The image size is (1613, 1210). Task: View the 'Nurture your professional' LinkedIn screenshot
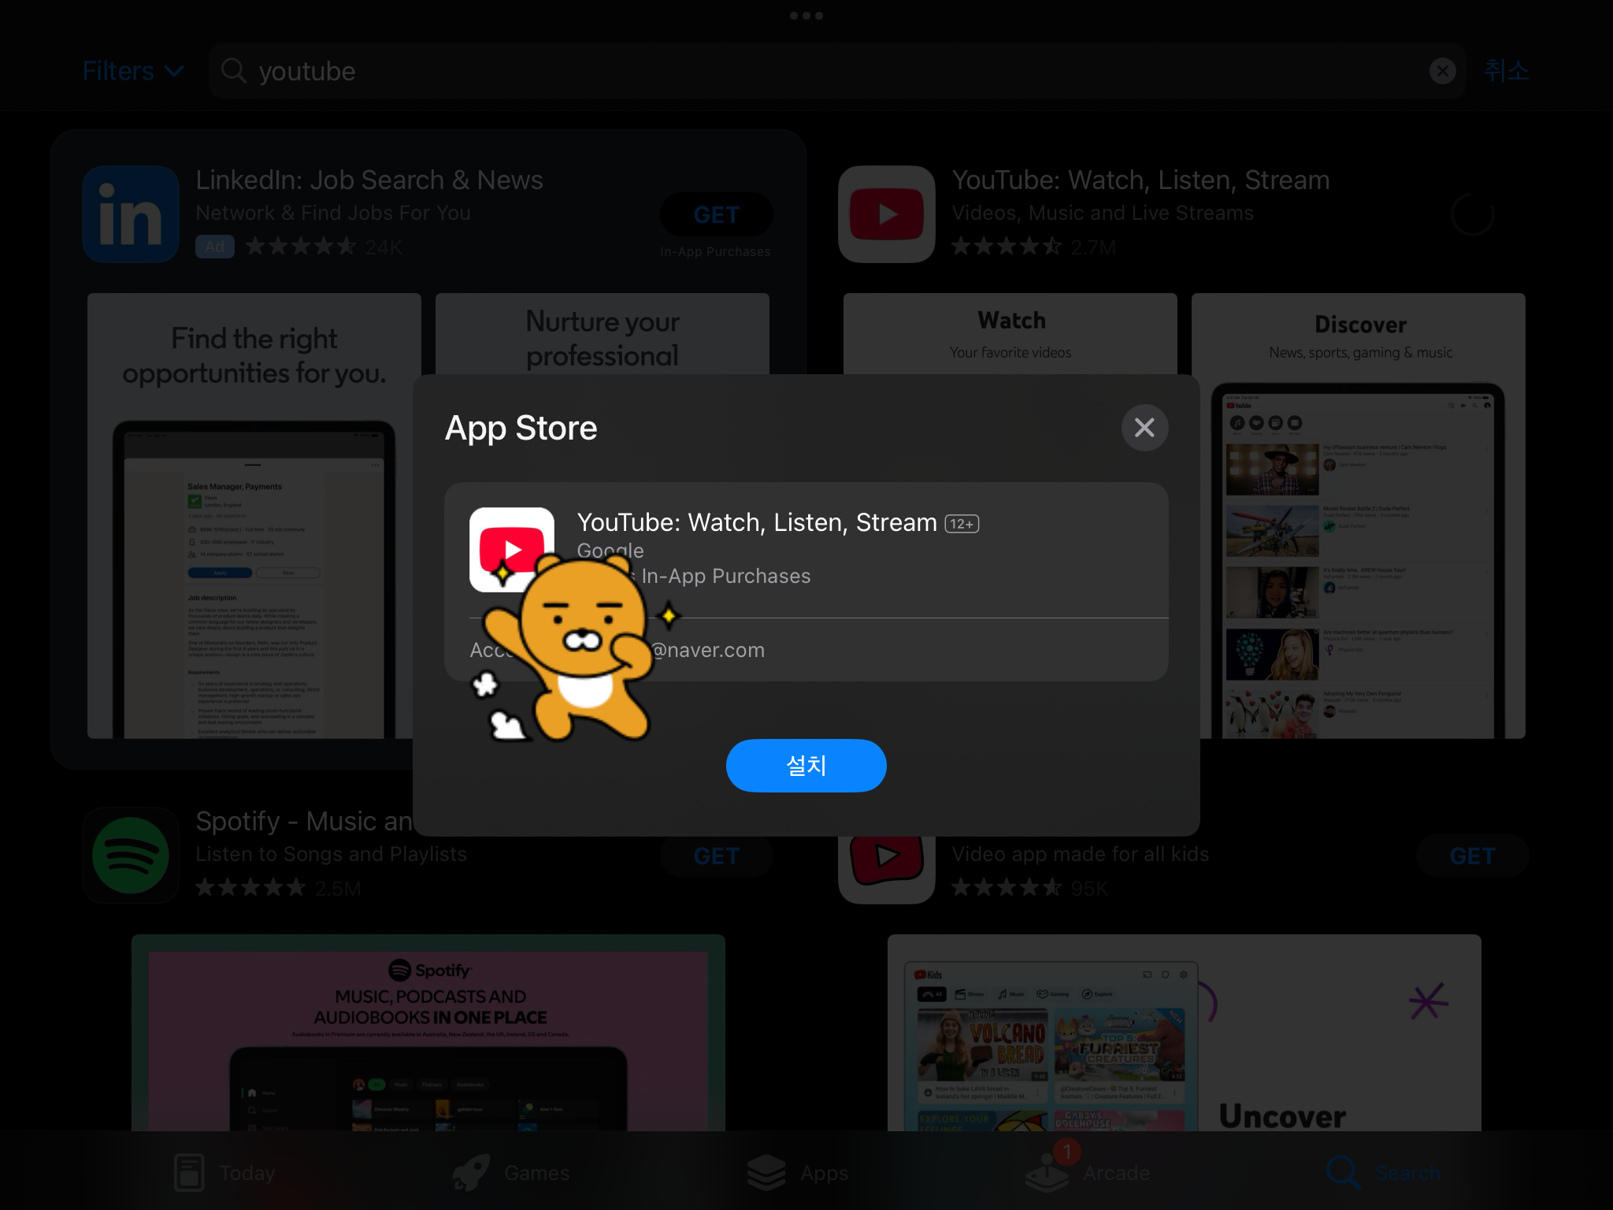tap(603, 334)
